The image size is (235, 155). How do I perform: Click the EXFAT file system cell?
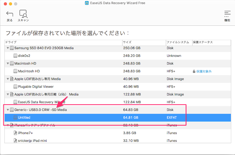click(172, 117)
